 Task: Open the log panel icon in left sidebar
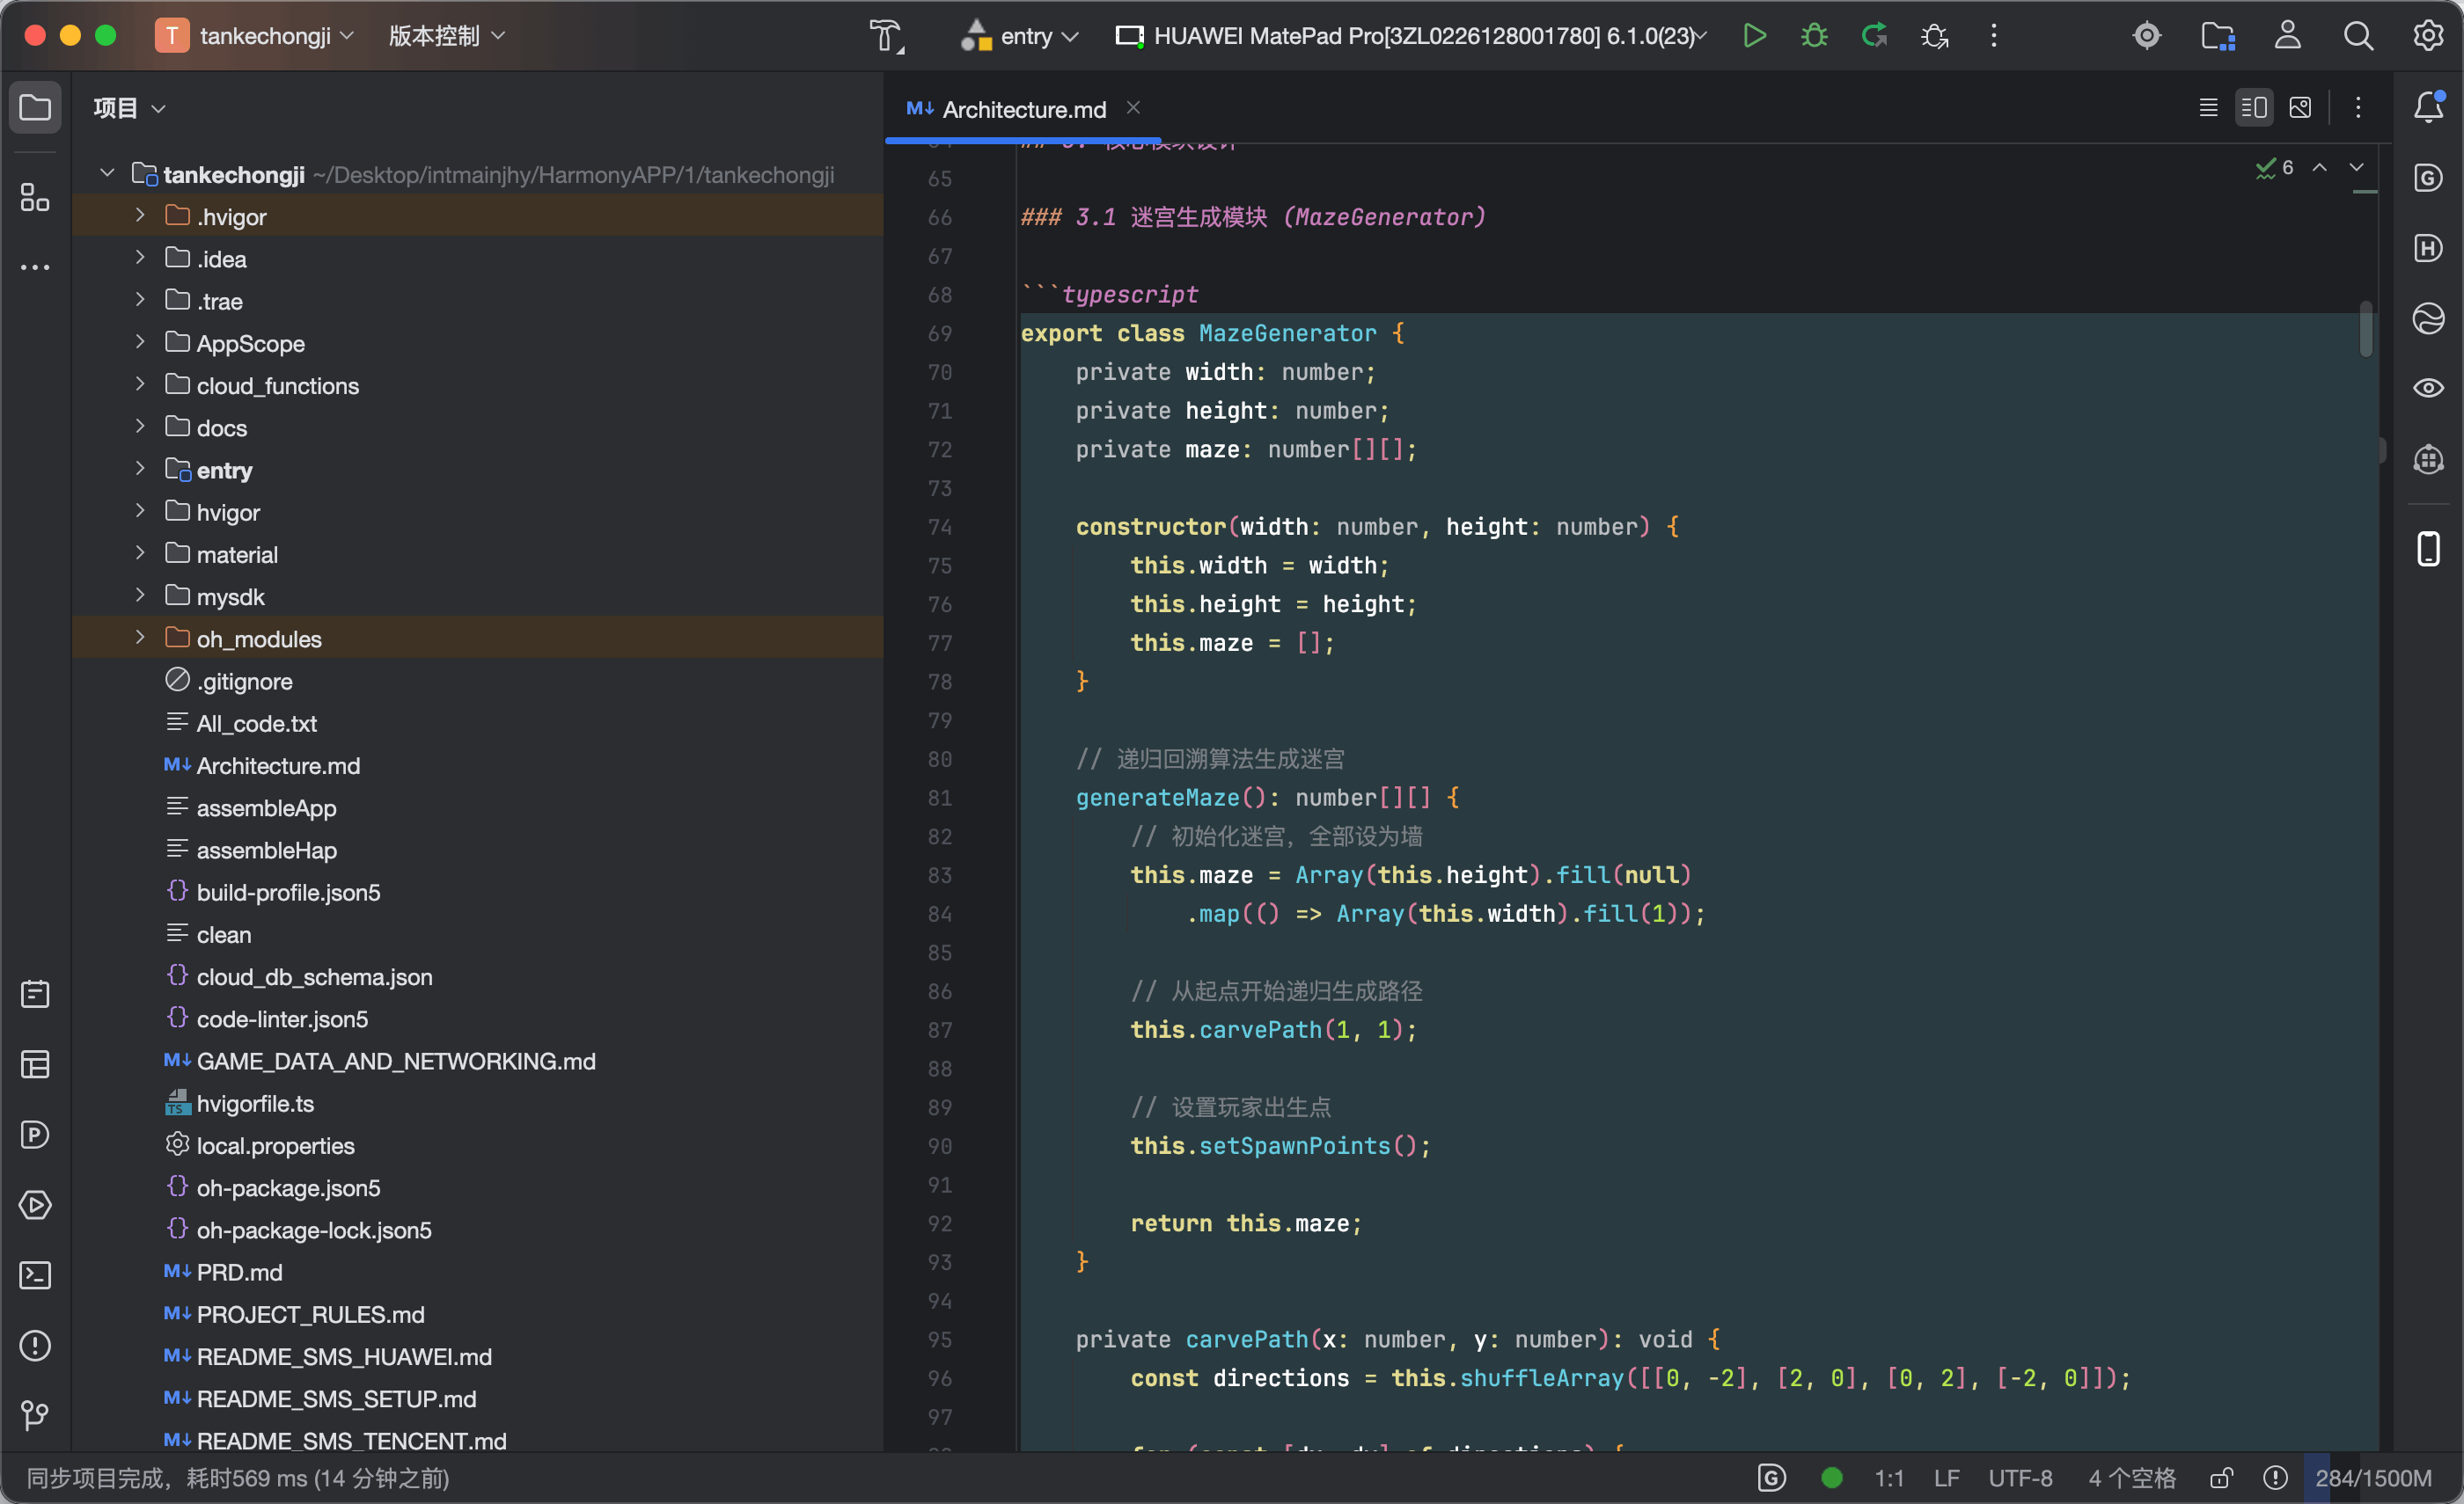(35, 993)
